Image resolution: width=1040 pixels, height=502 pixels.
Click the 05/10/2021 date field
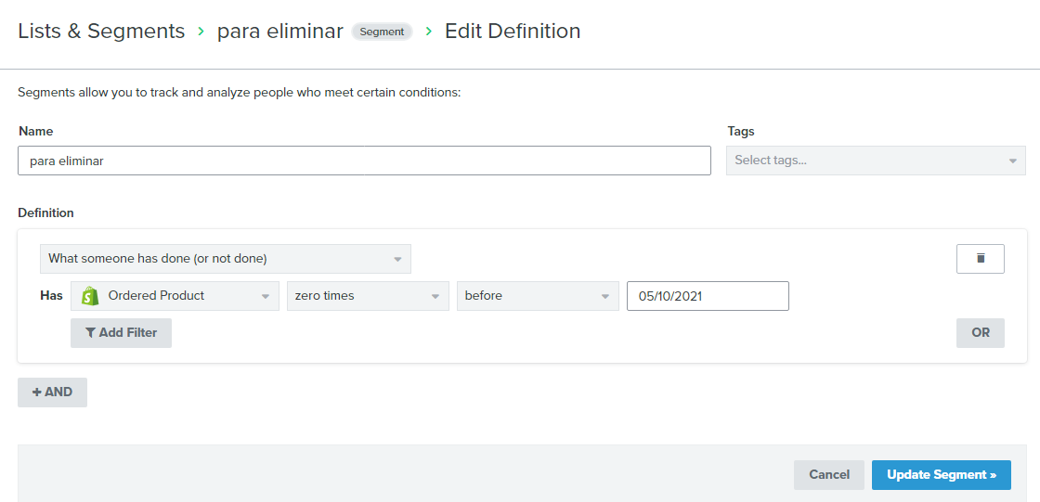tap(708, 296)
